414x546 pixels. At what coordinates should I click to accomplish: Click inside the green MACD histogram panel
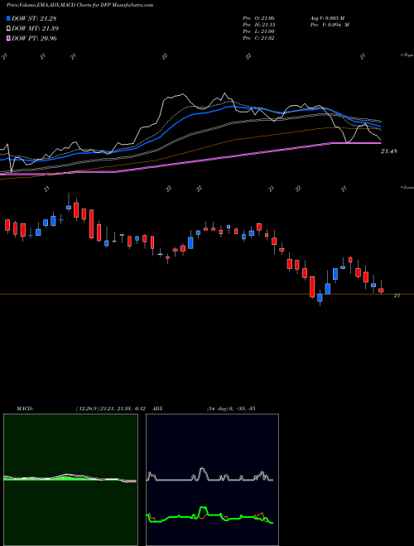(x=70, y=480)
